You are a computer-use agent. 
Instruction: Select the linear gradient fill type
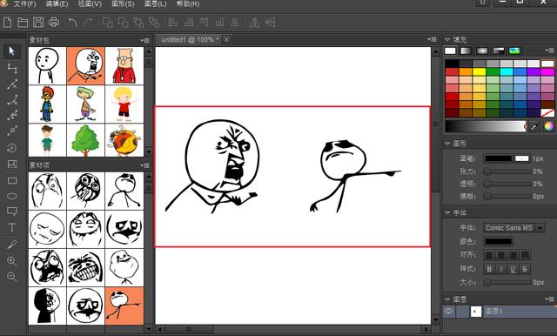[466, 50]
